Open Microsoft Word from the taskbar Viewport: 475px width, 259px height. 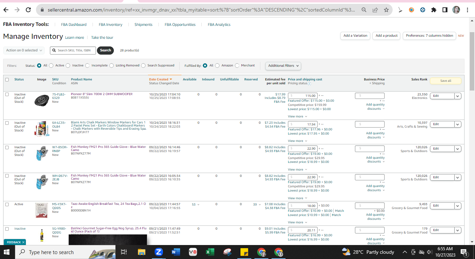176,252
